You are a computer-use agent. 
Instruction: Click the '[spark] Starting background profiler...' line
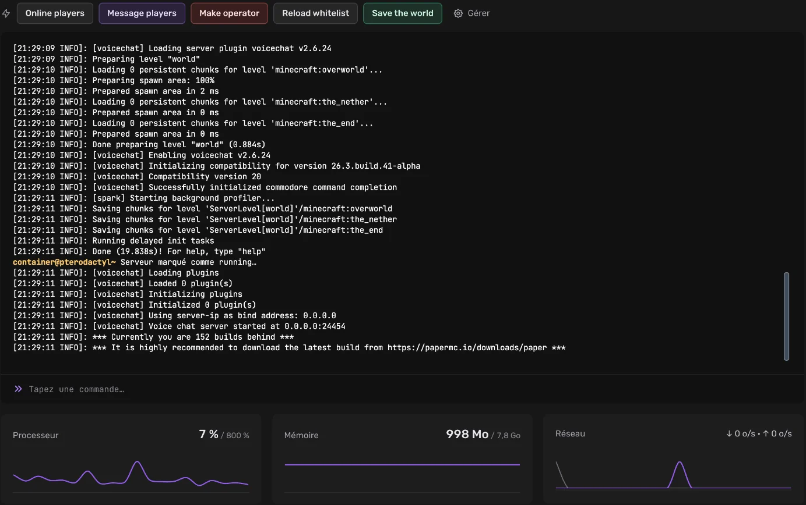144,198
